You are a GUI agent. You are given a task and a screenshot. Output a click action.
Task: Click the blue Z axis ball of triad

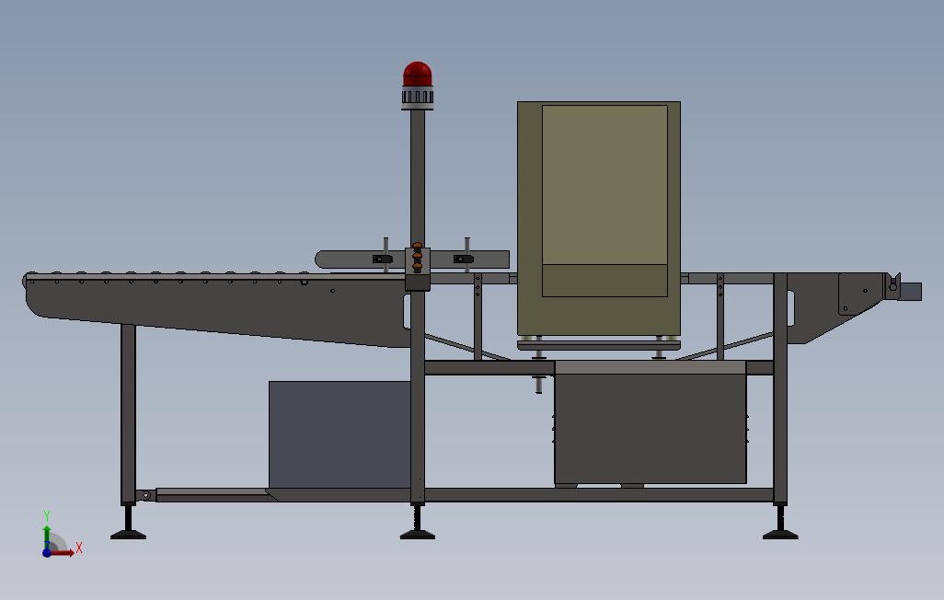[47, 553]
